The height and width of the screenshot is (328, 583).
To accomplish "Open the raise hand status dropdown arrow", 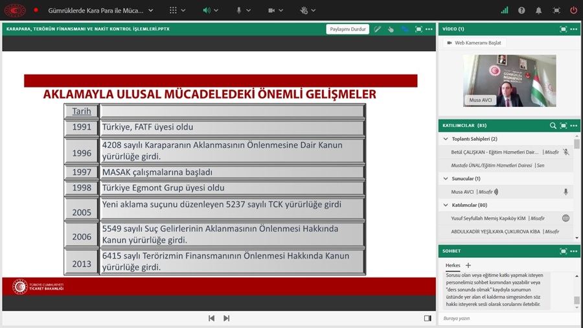I will pos(314,10).
